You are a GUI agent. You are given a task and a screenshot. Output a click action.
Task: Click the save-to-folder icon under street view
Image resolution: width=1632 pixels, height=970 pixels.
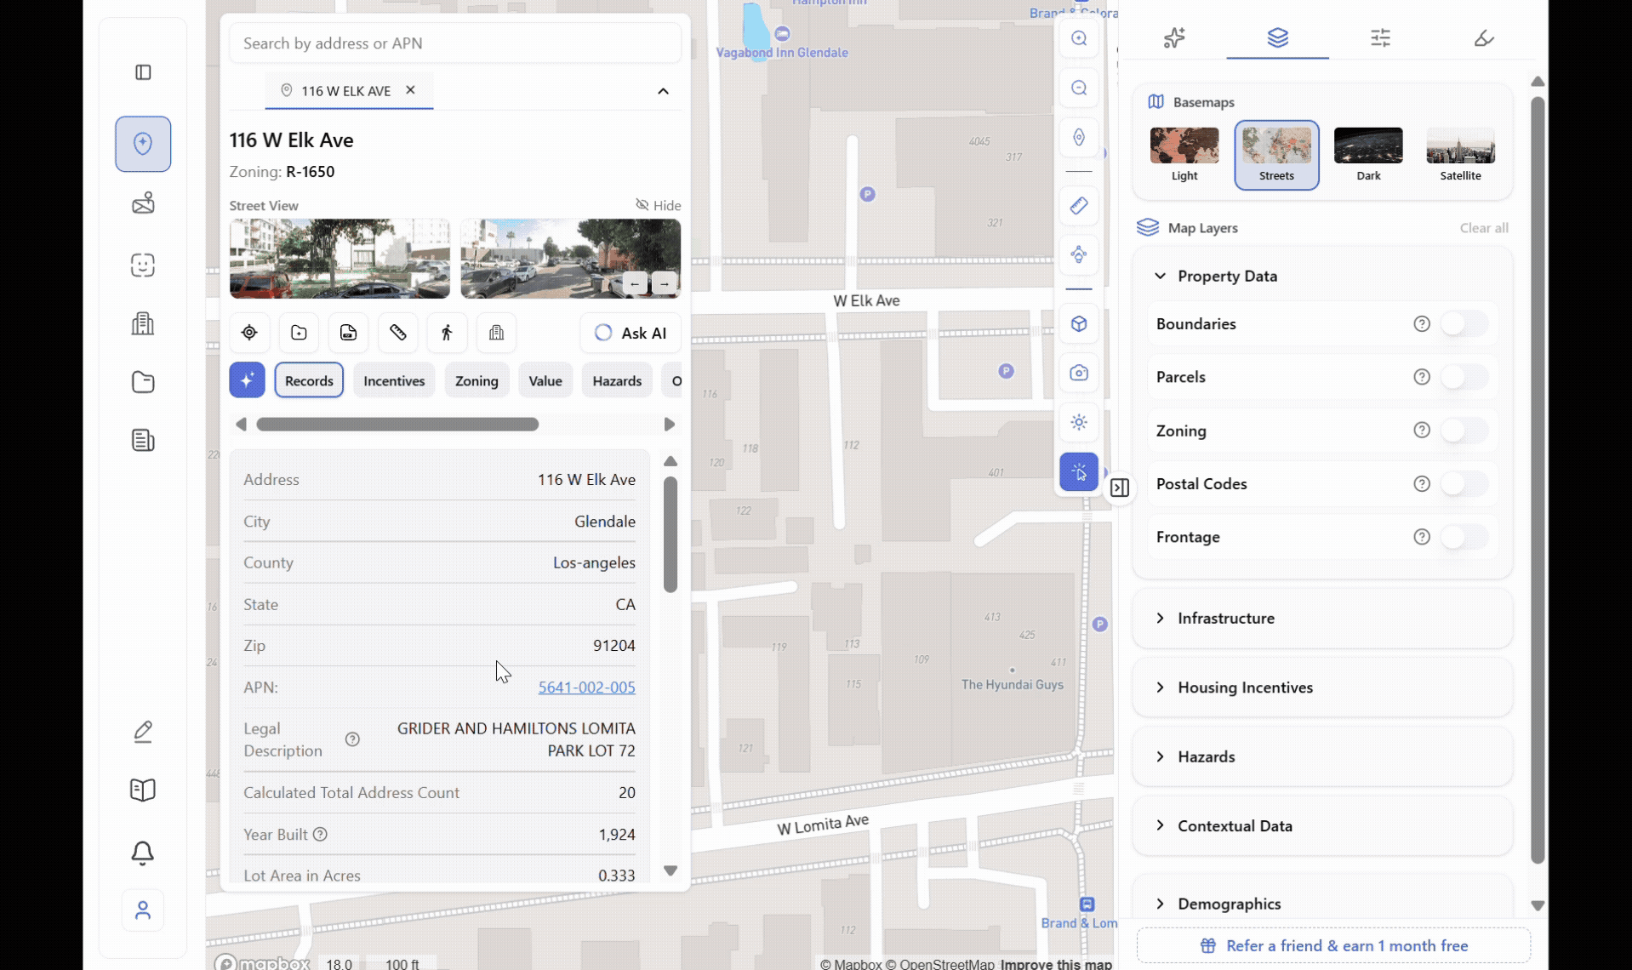point(299,333)
